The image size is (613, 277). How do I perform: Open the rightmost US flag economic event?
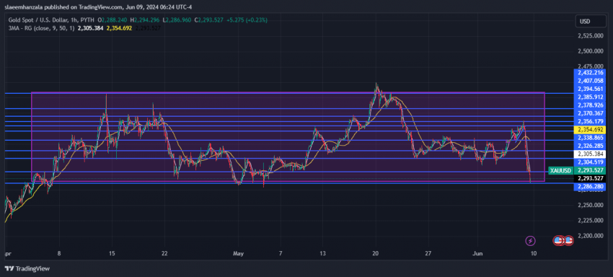pyautogui.click(x=568, y=240)
